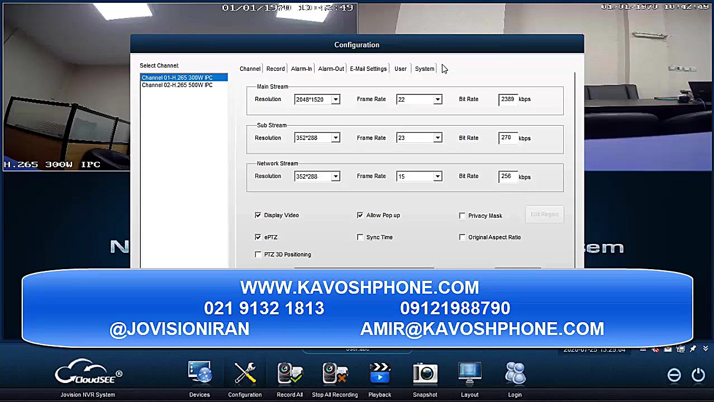Click the muted speaker alarm icon
This screenshot has width=714, height=402.
pos(655,350)
